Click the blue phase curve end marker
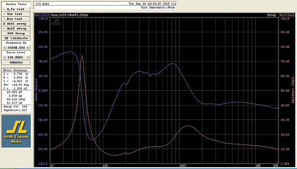The image size is (297, 169). 278,108
